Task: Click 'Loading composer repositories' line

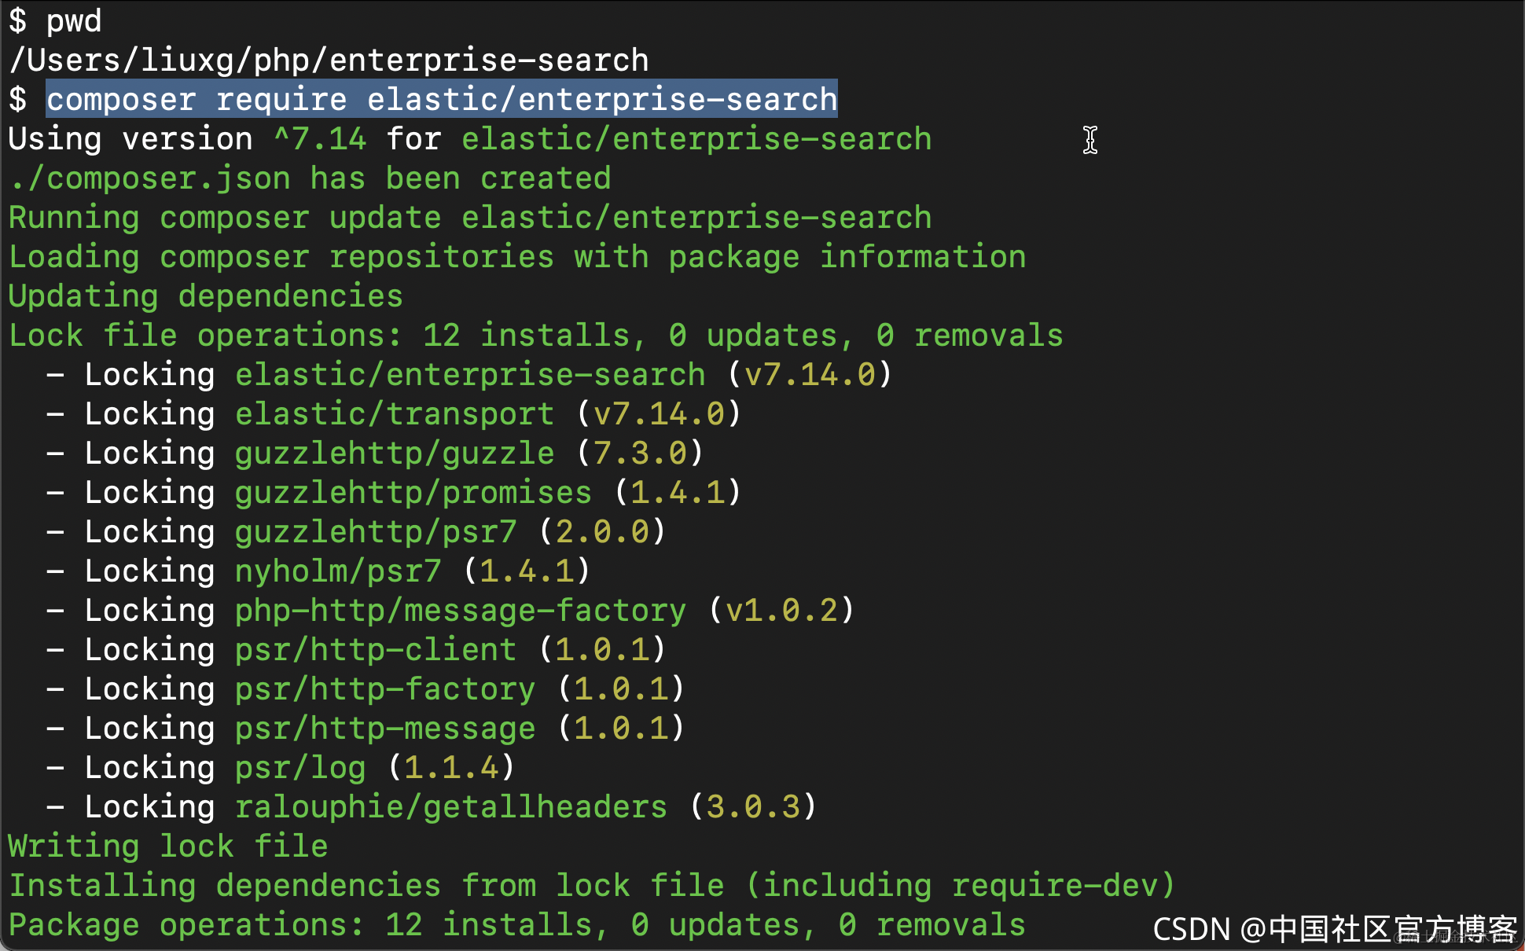Action: click(516, 257)
